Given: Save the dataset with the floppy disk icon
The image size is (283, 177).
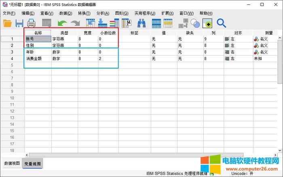Looking at the screenshot, I should (19, 23).
